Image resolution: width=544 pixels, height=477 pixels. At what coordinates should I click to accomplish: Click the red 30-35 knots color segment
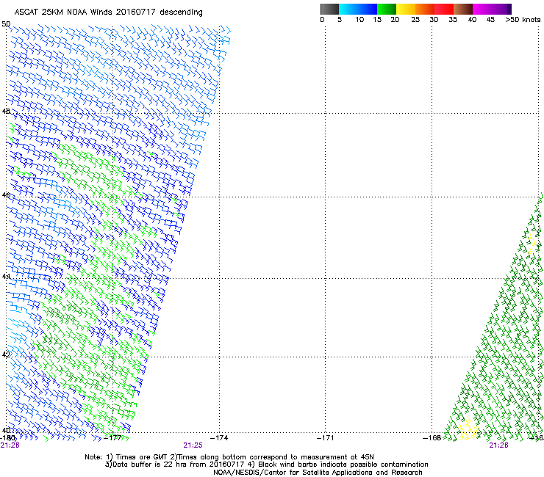(444, 9)
